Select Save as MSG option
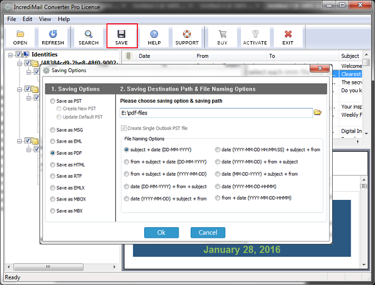Screen dimensions: 375x285 [52, 130]
